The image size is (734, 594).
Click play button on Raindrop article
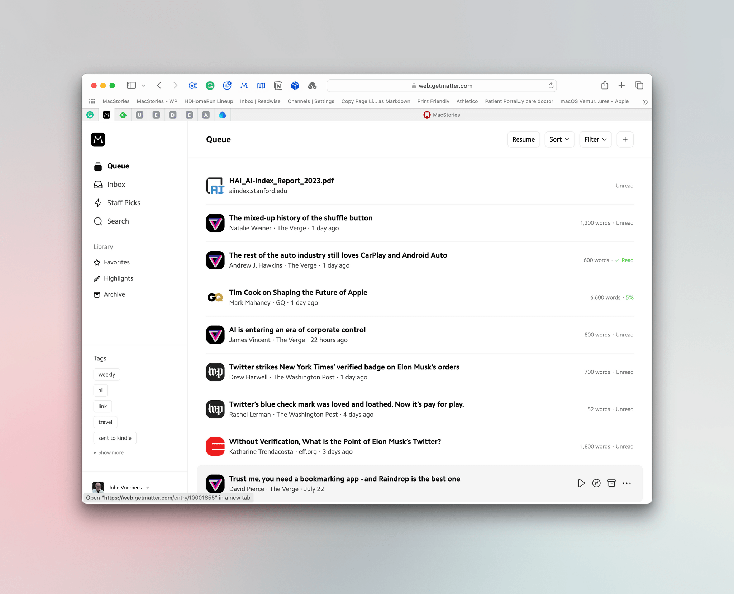580,483
